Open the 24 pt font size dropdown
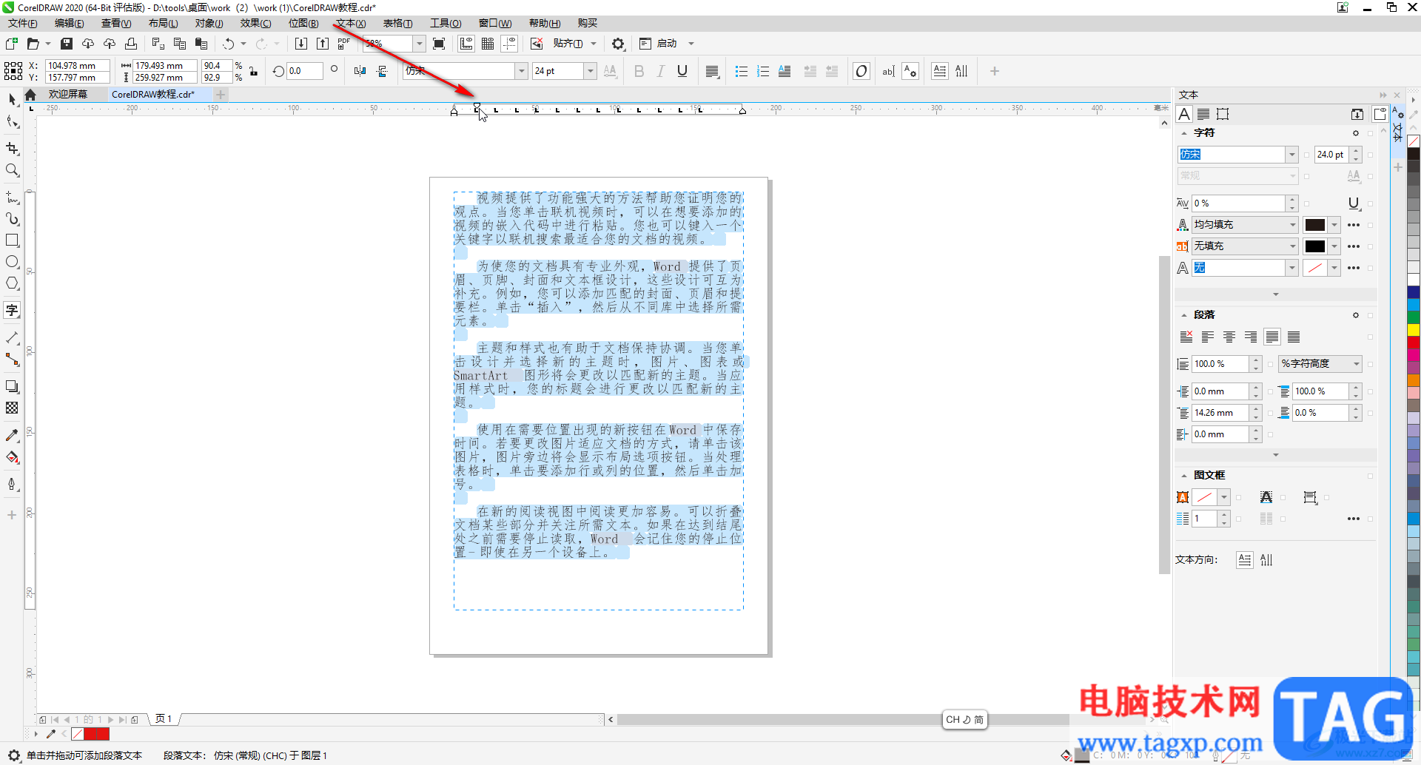Screen dimensions: 1421x765 590,71
